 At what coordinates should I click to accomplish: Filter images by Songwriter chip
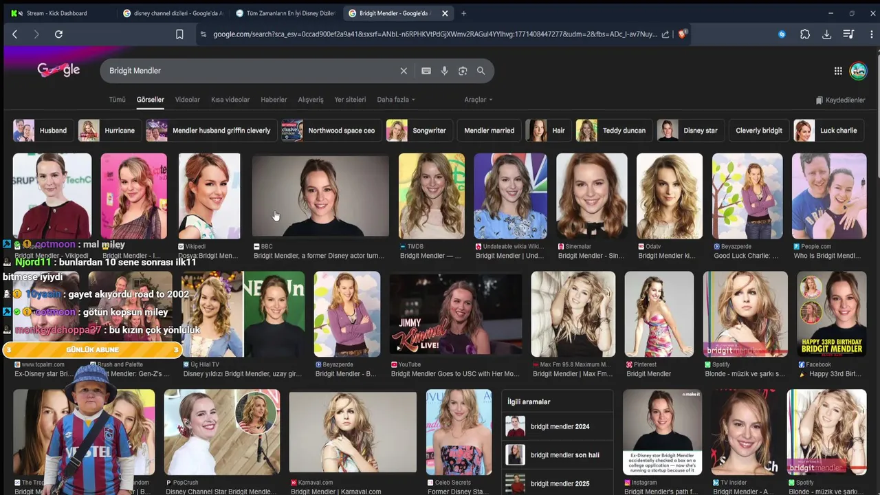click(419, 131)
